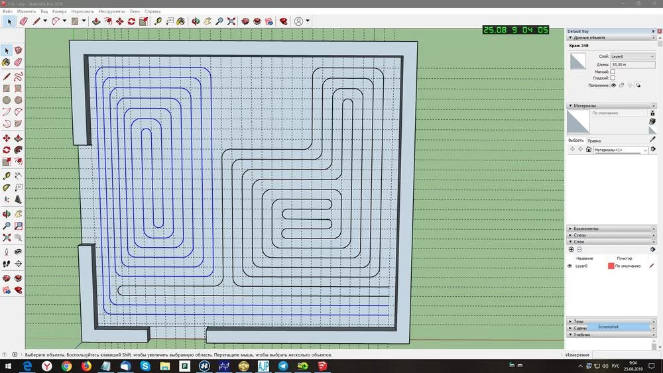Open the Слой Layer0 dropdown
Viewport: 663px width, 373px height.
point(633,56)
